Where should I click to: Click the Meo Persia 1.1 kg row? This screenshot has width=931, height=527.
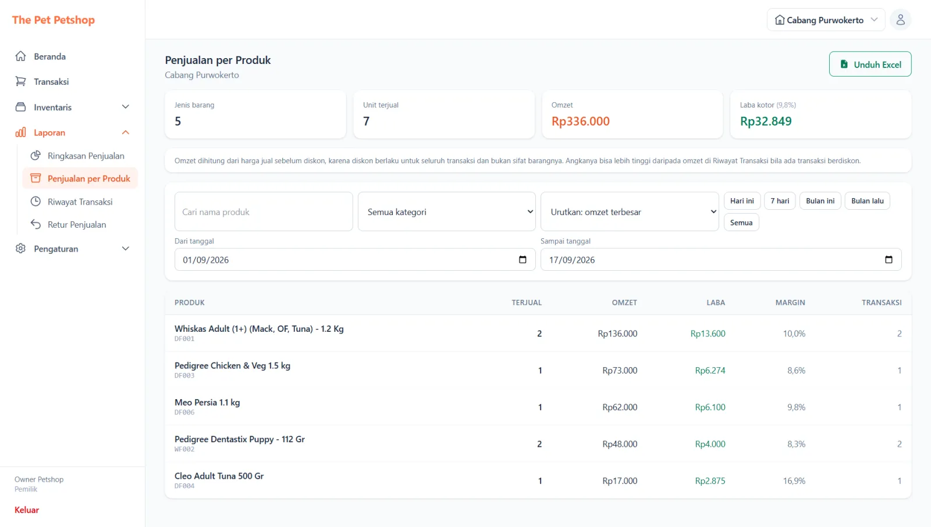(x=538, y=407)
